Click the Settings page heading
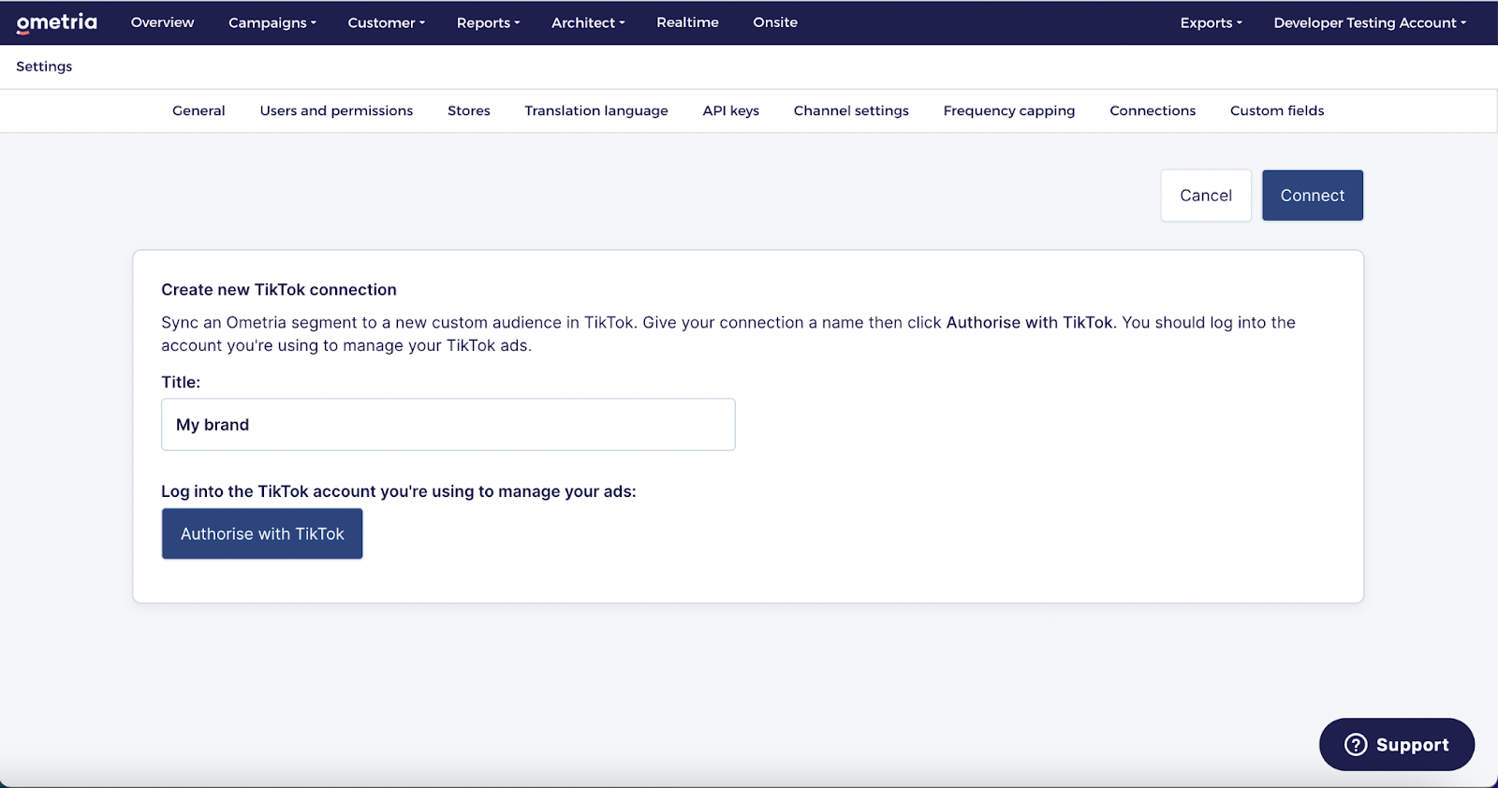1498x788 pixels. (x=44, y=66)
